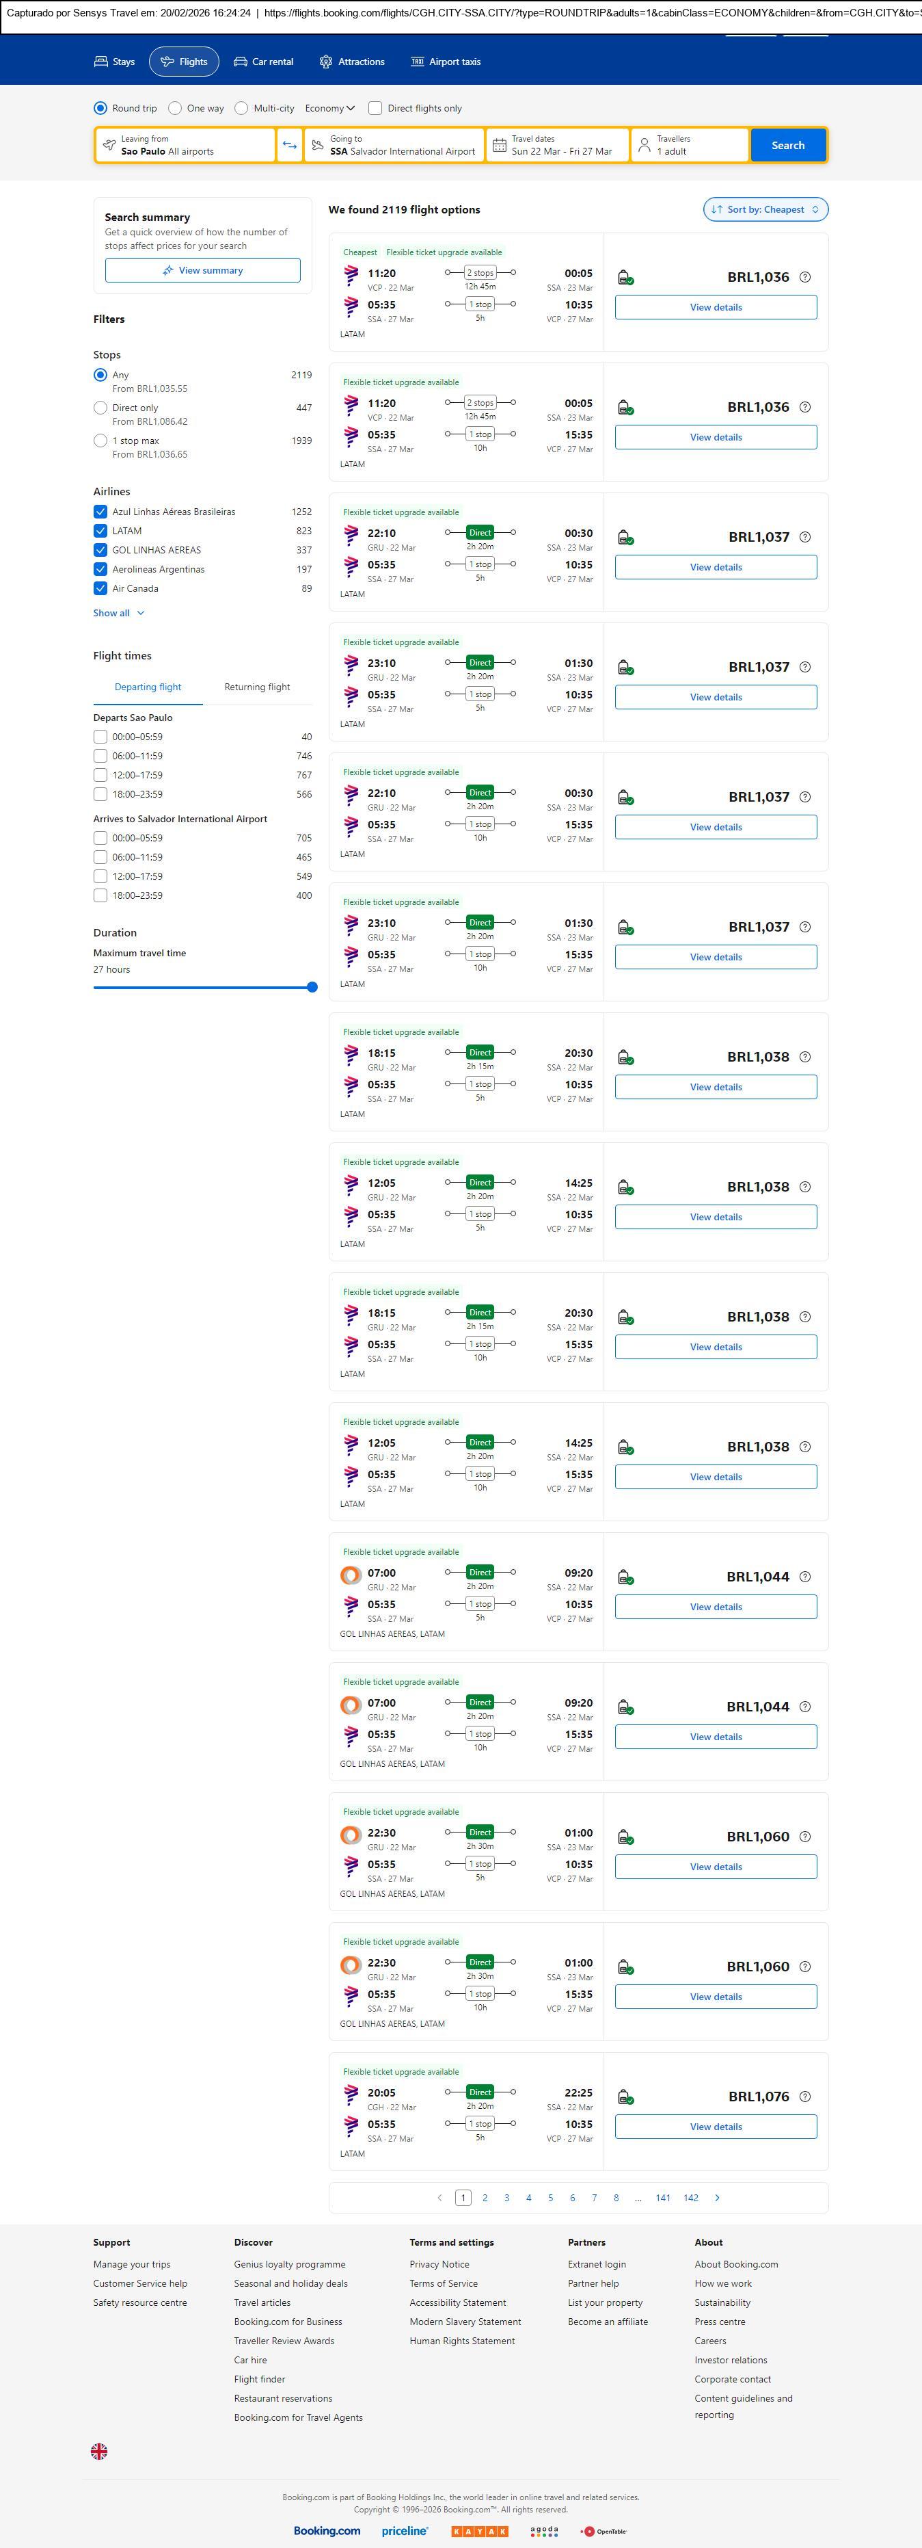The image size is (922, 2548).
Task: Click View summary in Search summary box
Action: point(202,270)
